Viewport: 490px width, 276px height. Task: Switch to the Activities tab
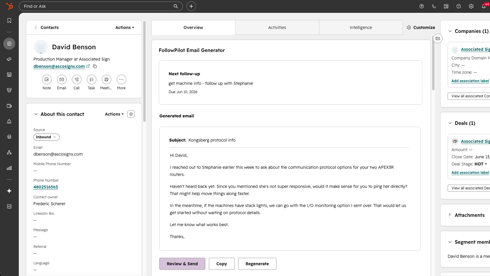(x=277, y=27)
